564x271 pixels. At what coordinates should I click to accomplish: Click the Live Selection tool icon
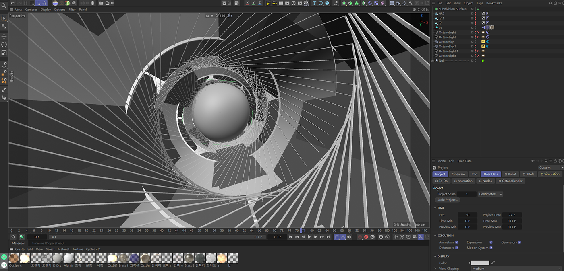coord(4,18)
